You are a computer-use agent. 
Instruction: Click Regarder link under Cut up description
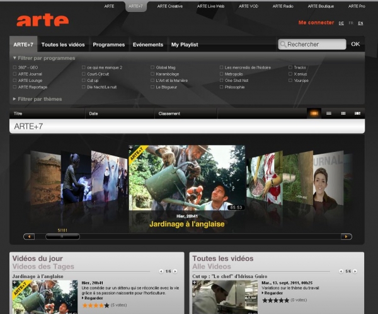272,293
